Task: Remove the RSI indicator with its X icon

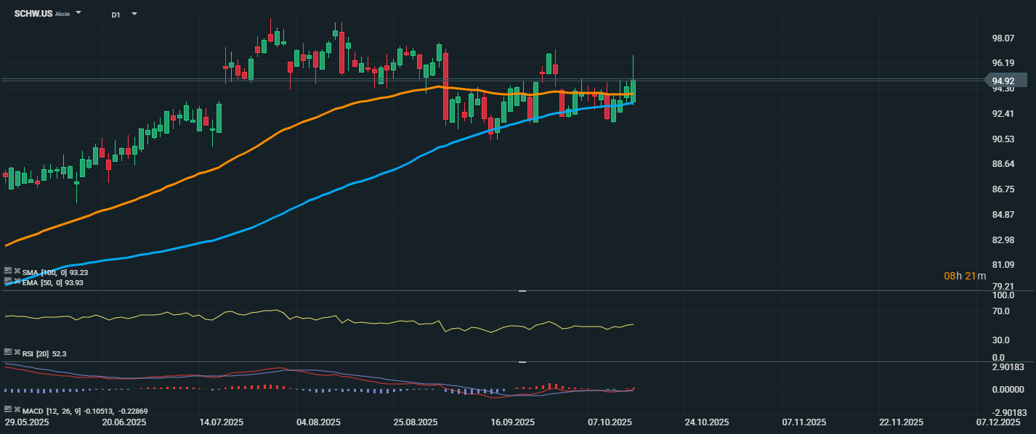Action: [x=17, y=353]
